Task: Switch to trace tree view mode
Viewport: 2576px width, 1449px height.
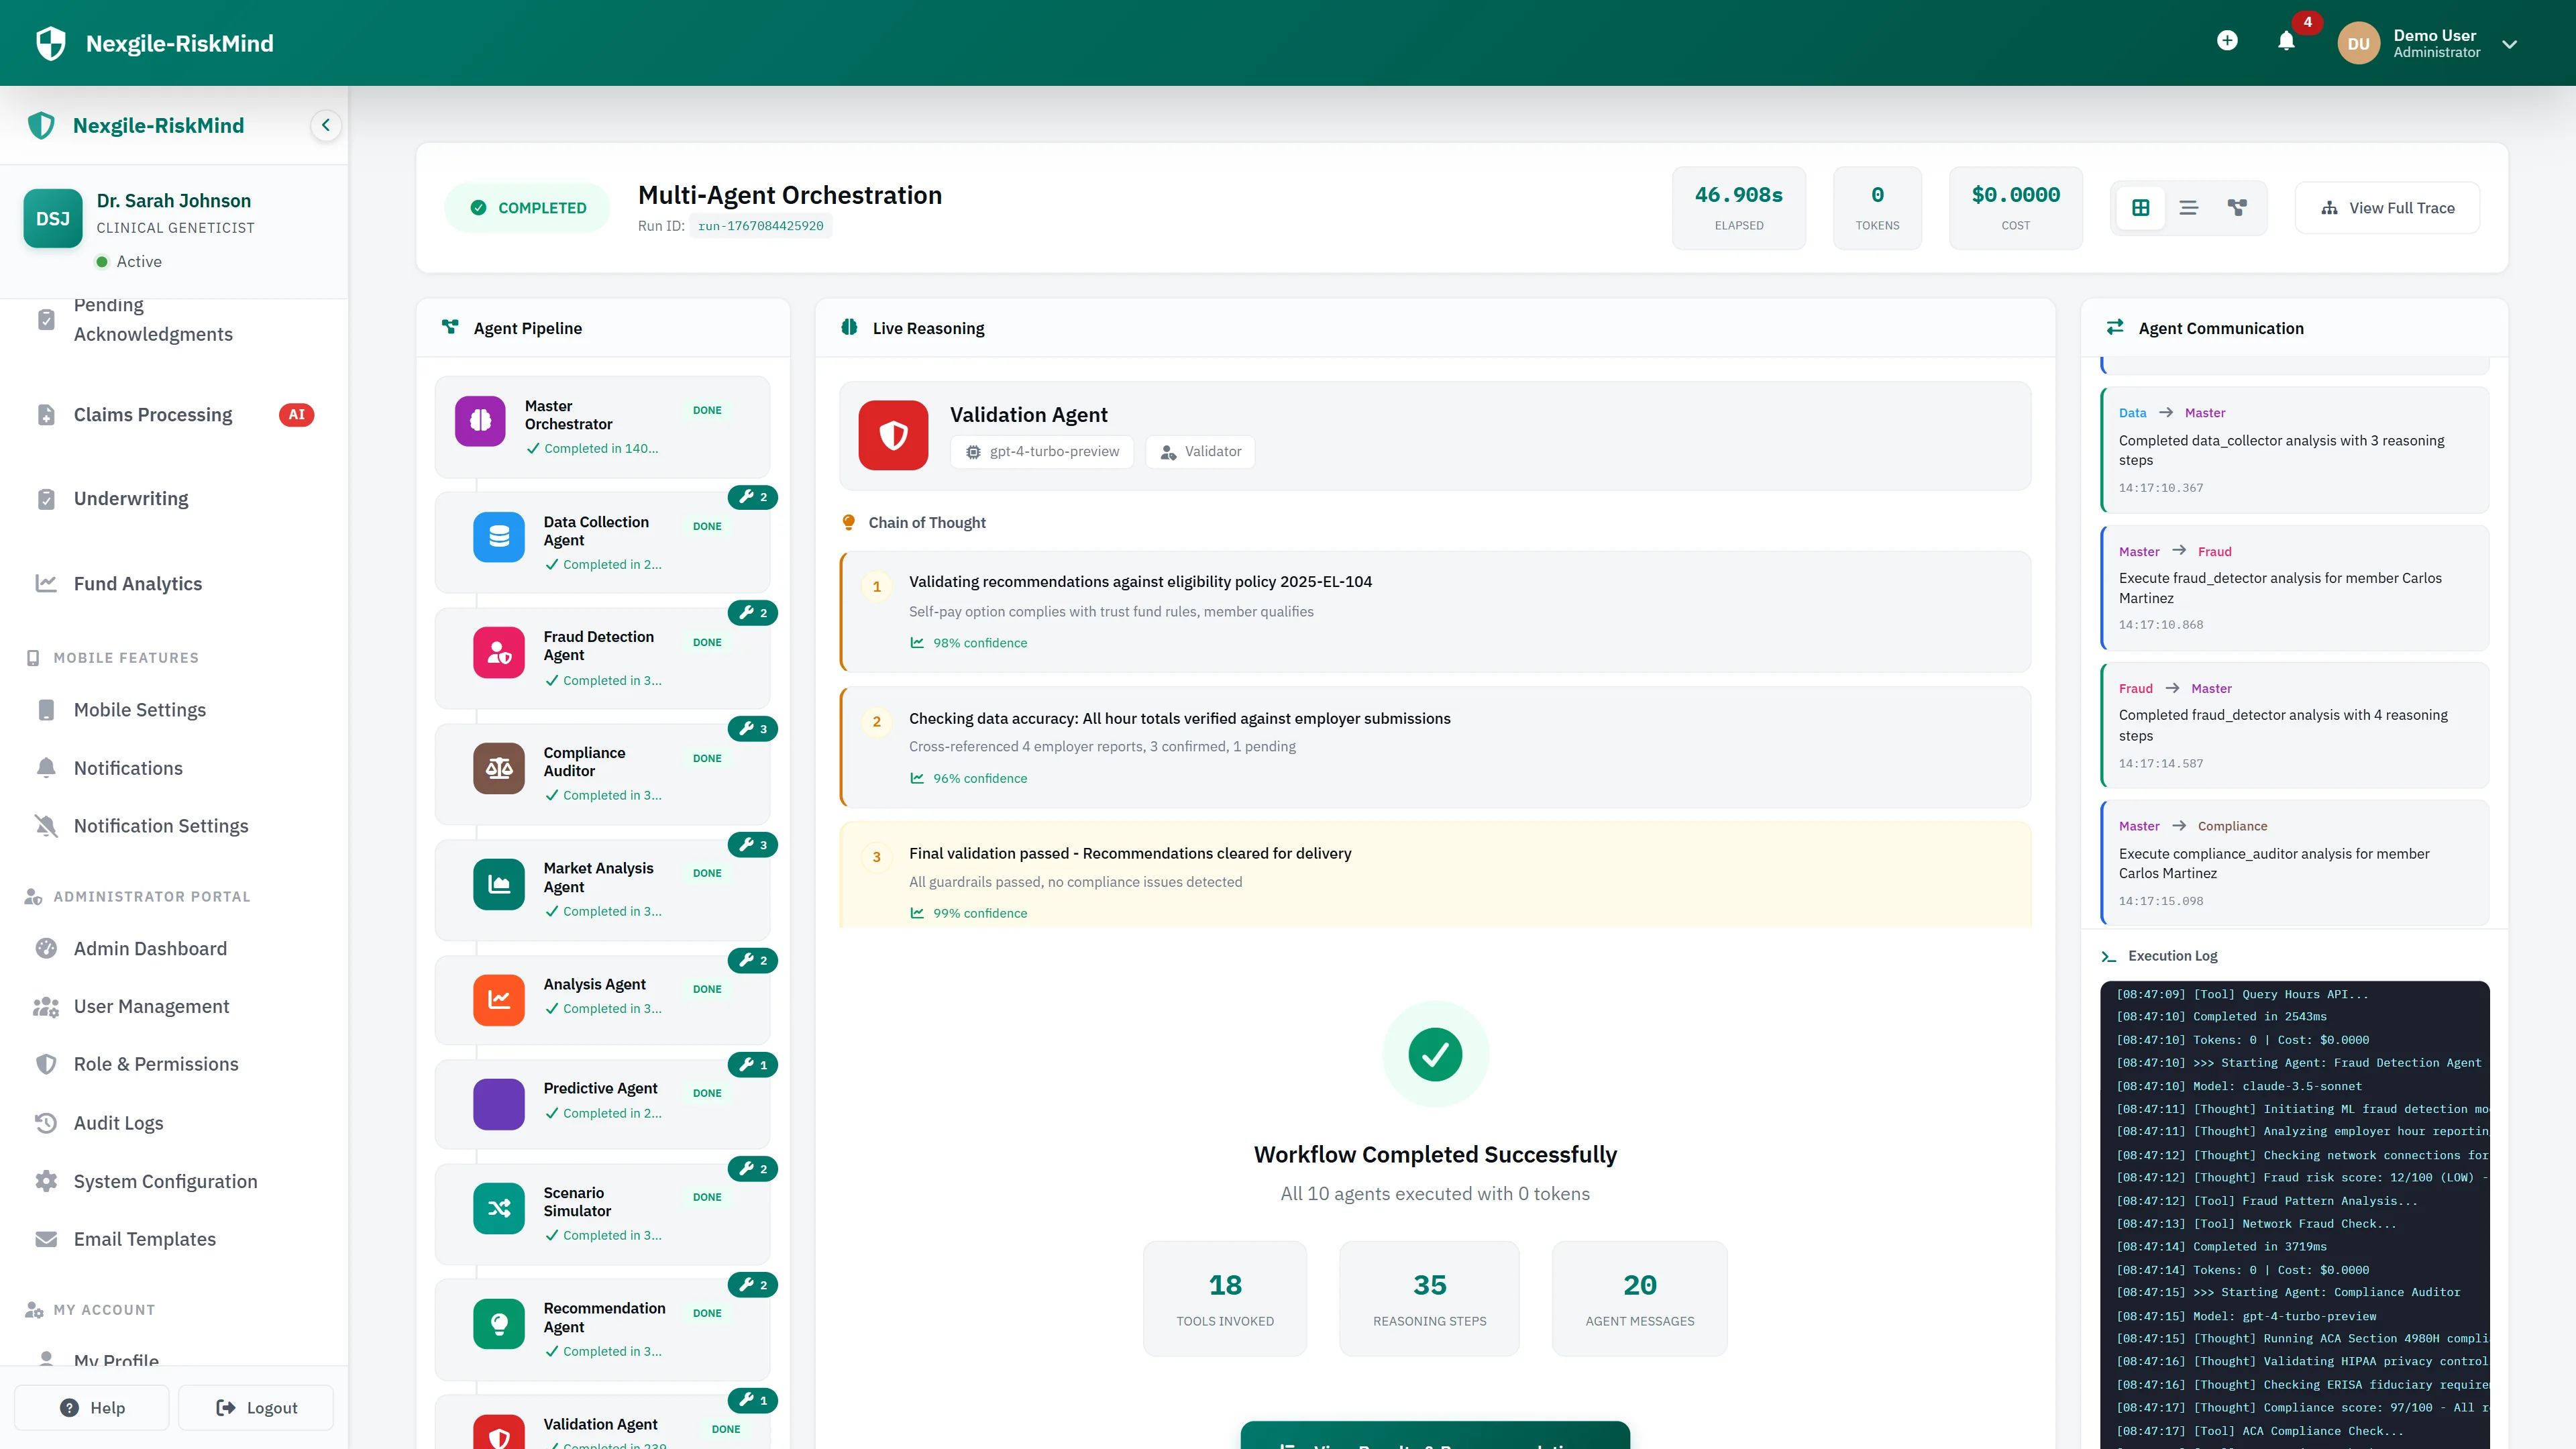Action: (2237, 207)
